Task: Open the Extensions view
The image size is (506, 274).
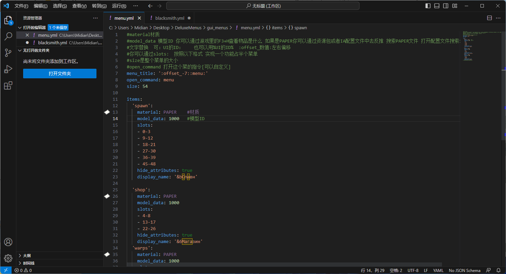Action: tap(8, 85)
